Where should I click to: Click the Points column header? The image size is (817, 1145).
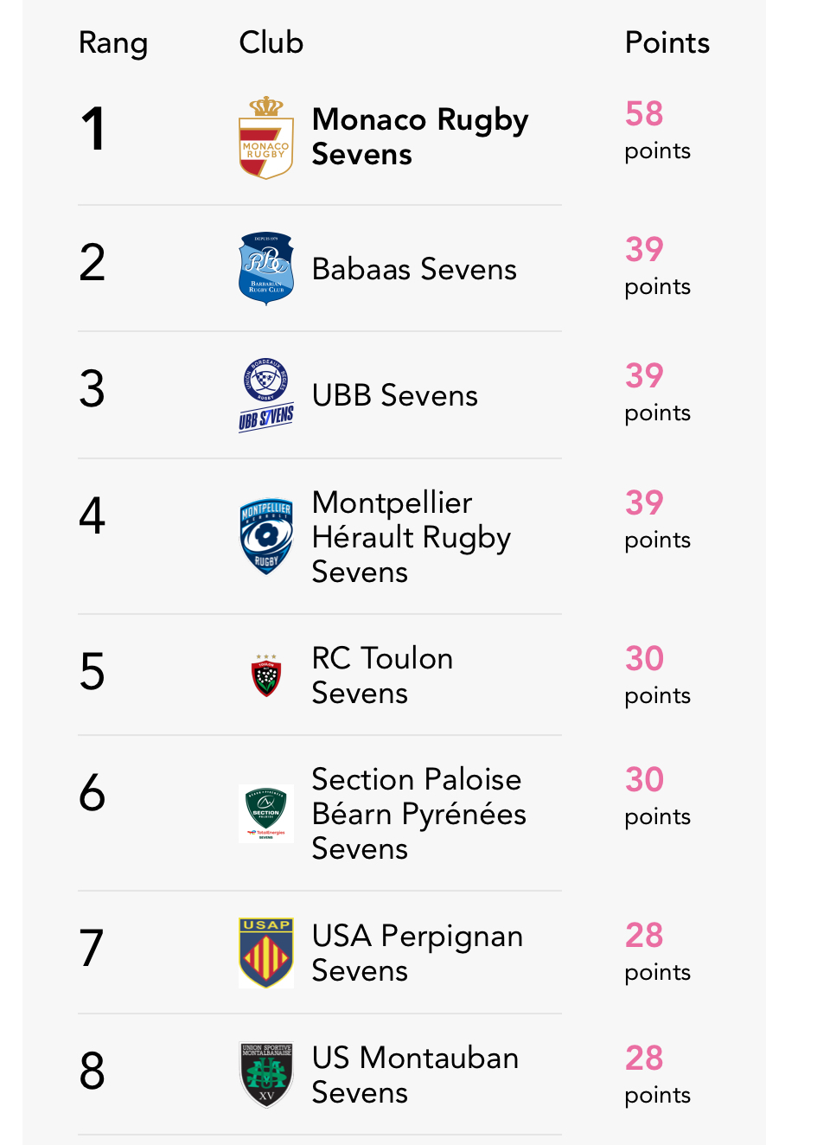coord(667,42)
